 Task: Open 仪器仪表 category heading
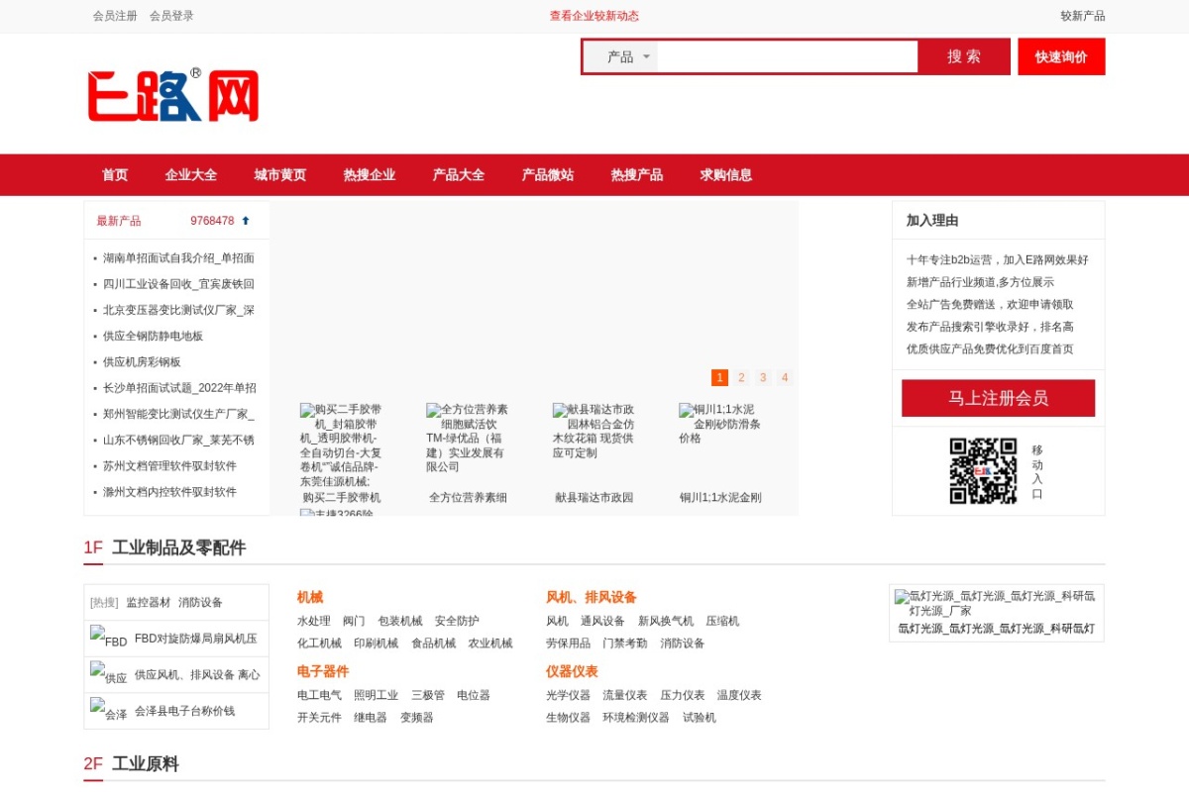(x=572, y=672)
